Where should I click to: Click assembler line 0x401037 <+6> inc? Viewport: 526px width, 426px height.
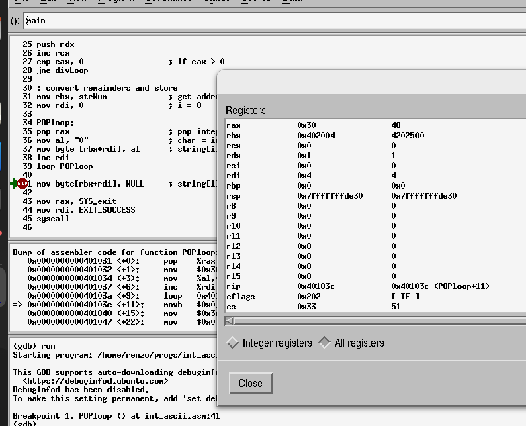click(121, 287)
